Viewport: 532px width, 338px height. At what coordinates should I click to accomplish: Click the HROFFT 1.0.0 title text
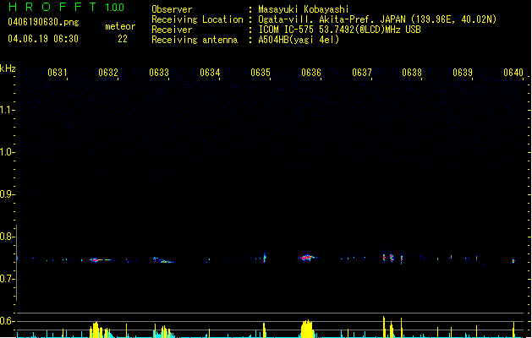[67, 7]
